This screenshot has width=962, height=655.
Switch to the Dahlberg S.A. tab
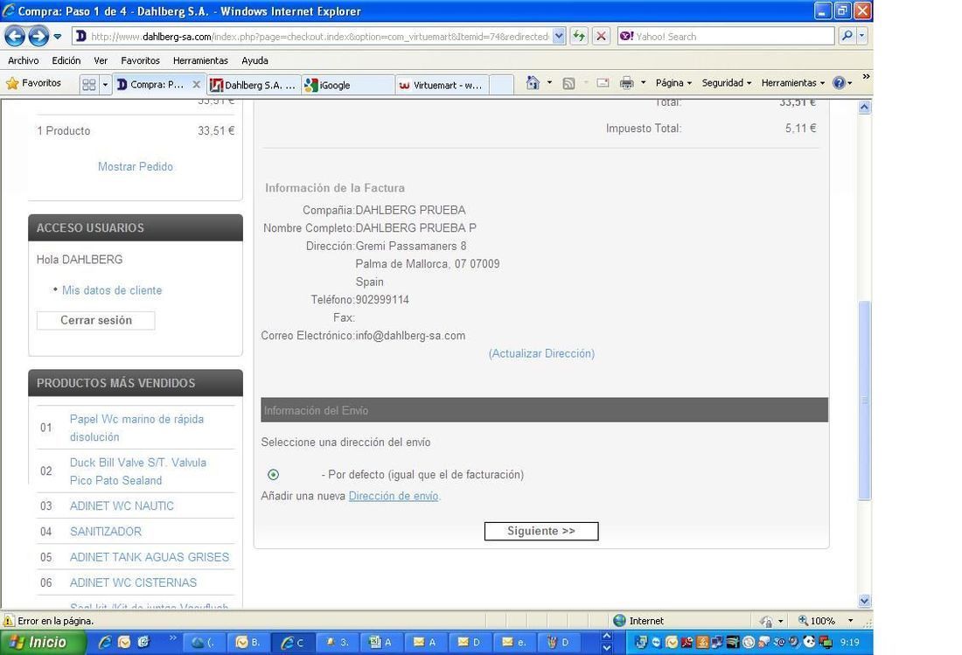coord(254,85)
